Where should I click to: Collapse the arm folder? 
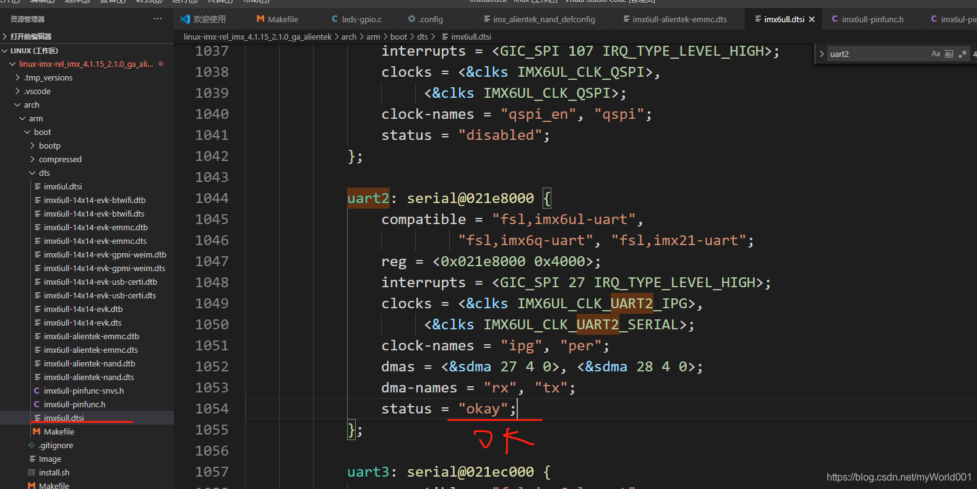click(x=36, y=118)
